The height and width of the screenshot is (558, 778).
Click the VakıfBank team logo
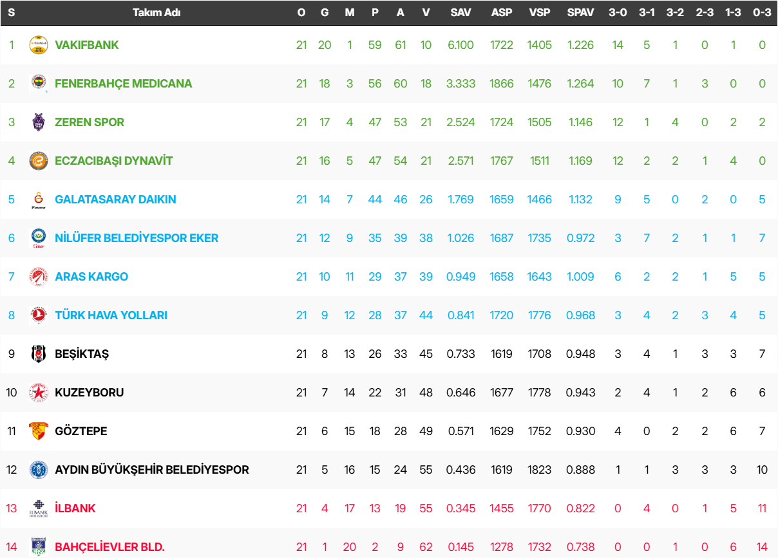point(39,45)
